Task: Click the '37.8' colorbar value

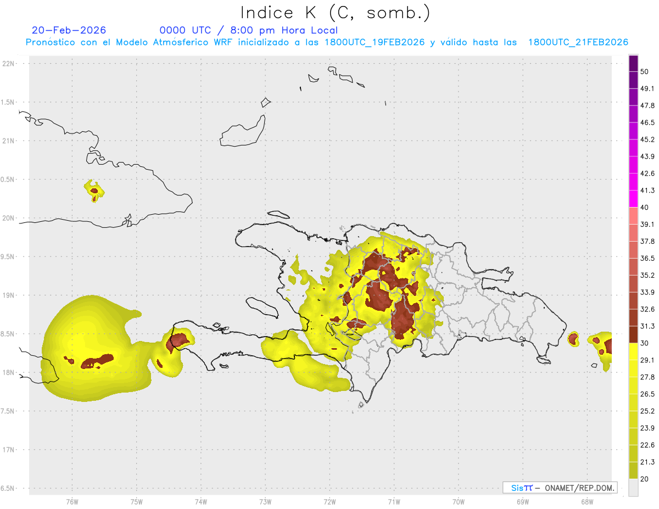Action: (647, 241)
